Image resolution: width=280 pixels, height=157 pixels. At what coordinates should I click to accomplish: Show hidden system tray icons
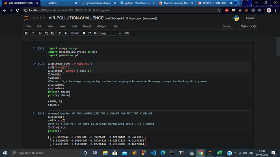click(235, 153)
